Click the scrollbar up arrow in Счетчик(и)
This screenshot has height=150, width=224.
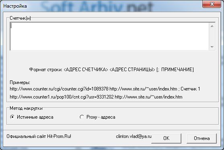click(x=212, y=26)
